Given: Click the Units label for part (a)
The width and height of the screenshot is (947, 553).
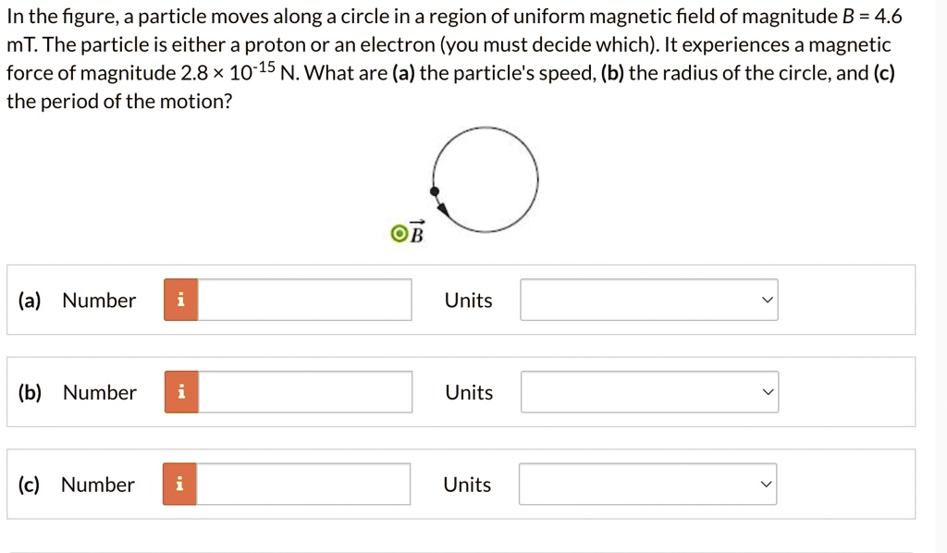Looking at the screenshot, I should 468,300.
